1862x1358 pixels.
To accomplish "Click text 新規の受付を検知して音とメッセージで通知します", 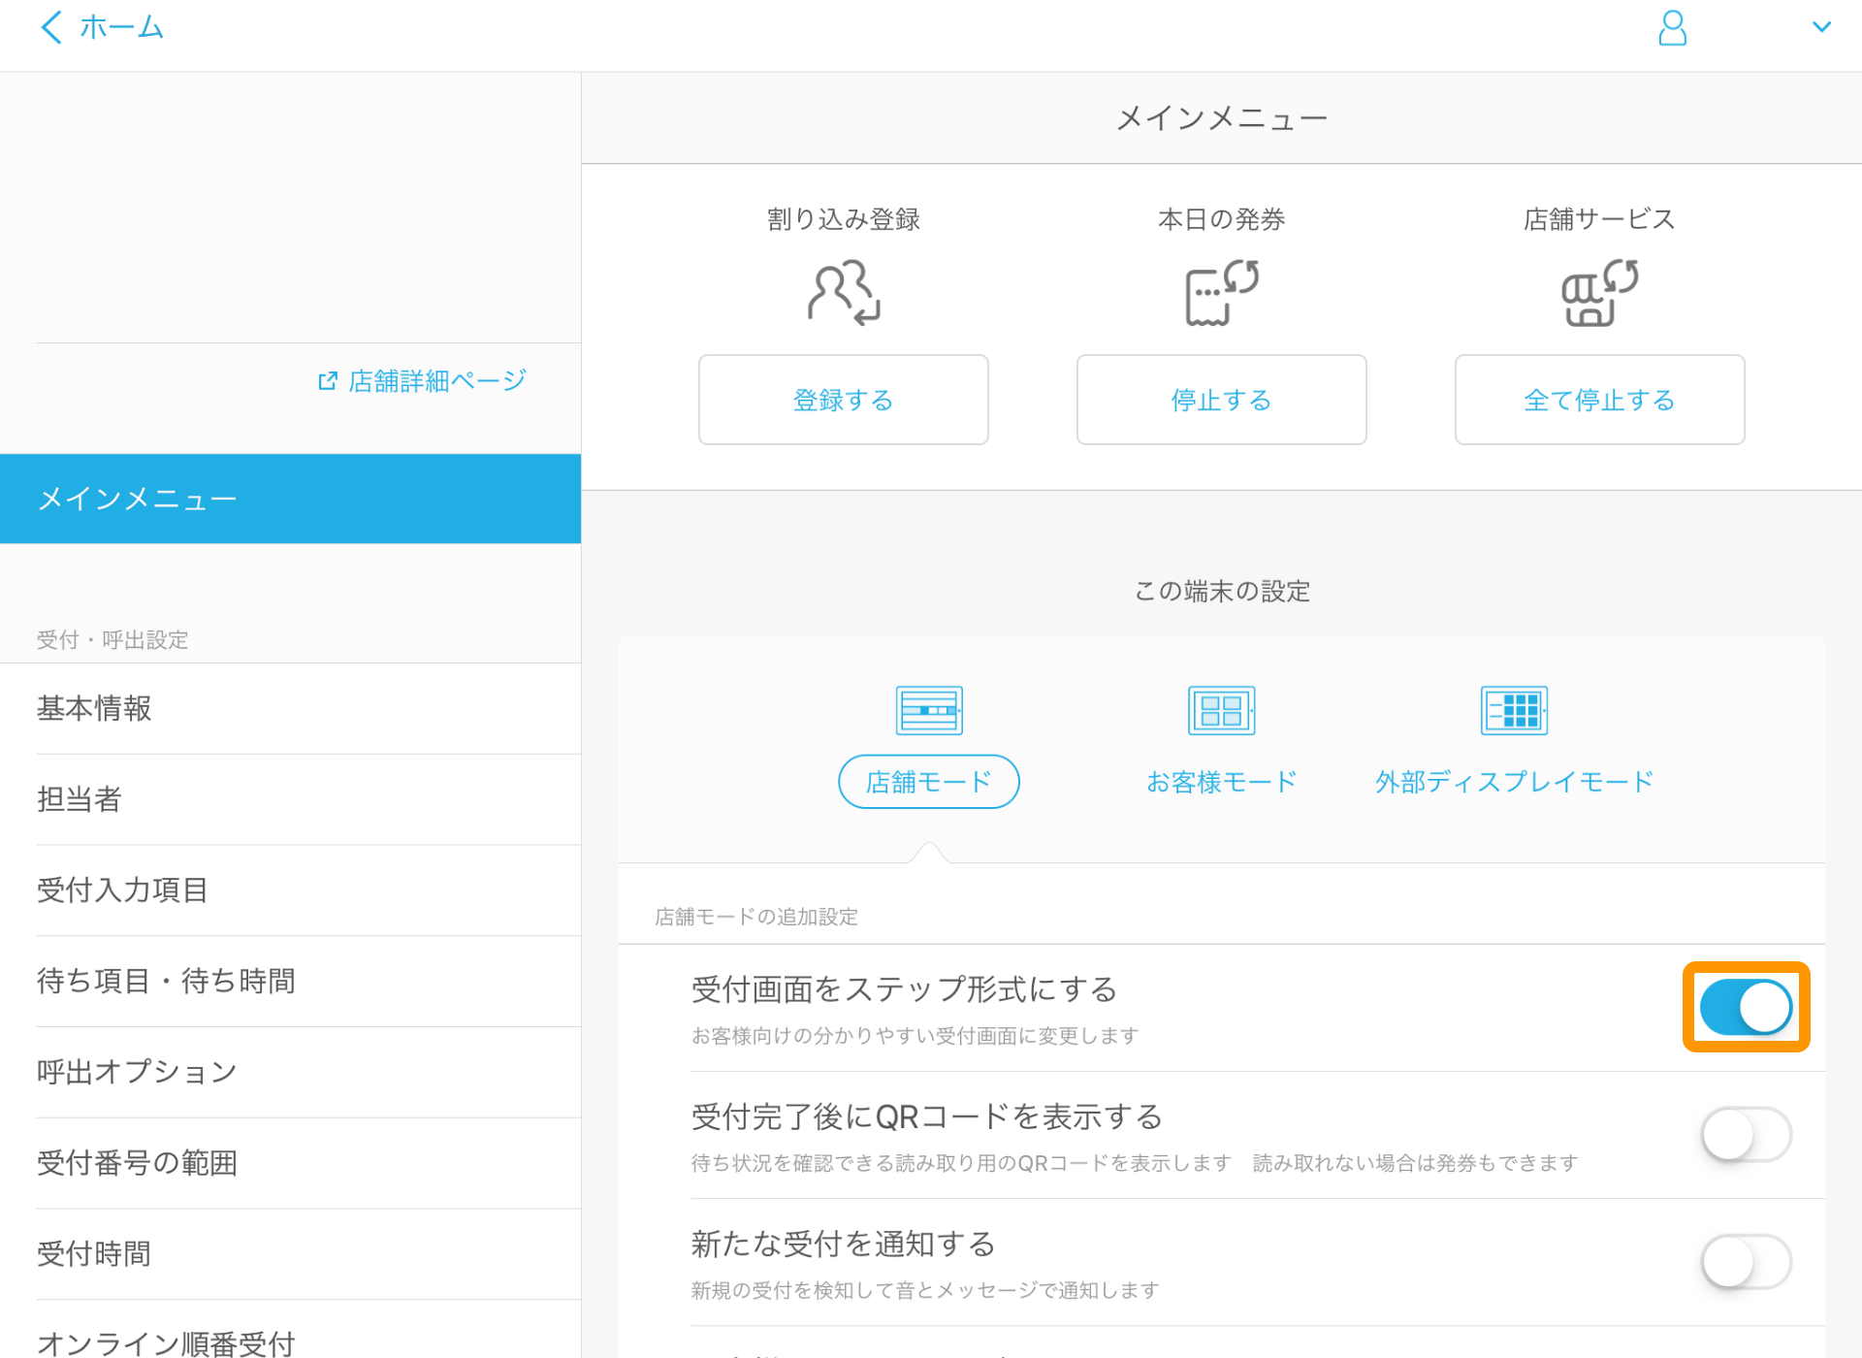I will 925,1290.
